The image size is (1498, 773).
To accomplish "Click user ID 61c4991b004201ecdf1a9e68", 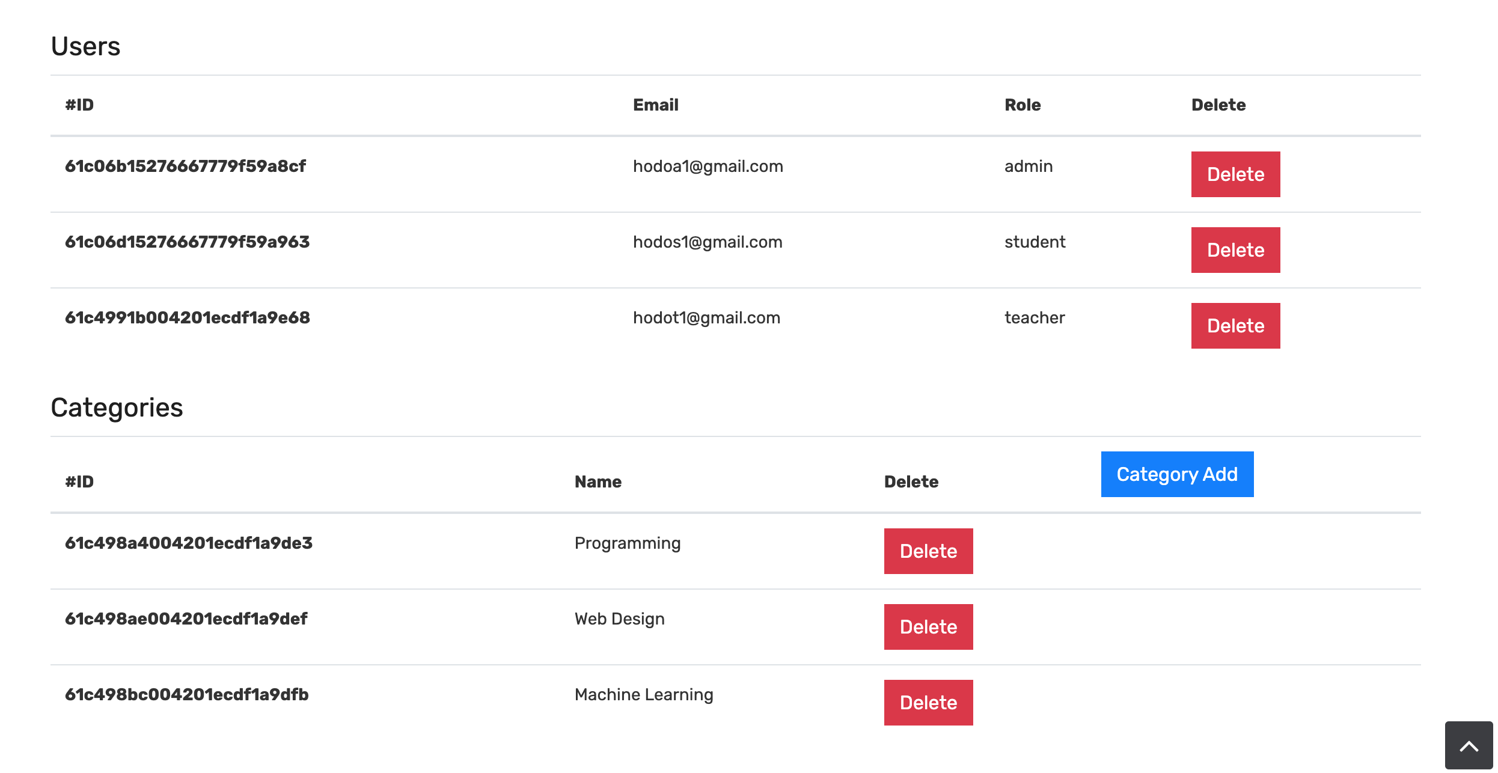I will (187, 318).
